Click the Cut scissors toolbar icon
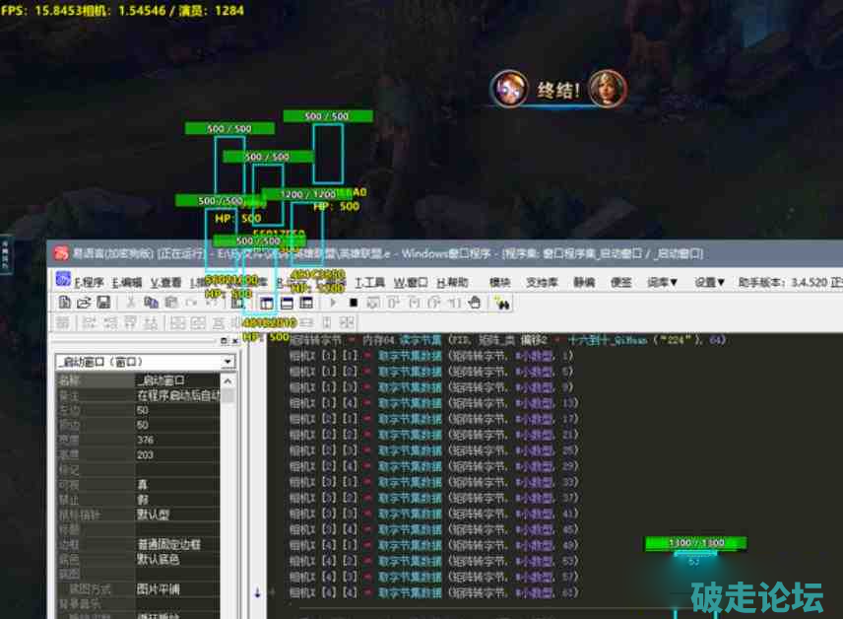This screenshot has width=843, height=619. [x=128, y=303]
